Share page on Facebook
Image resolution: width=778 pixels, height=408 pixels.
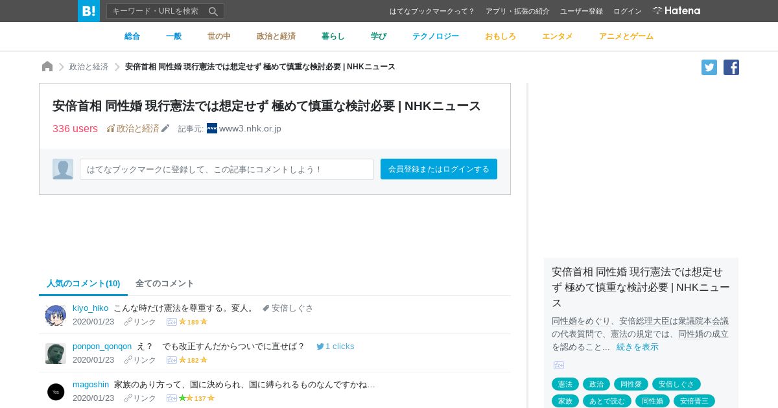click(731, 67)
